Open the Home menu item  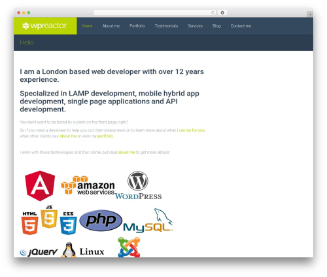(x=87, y=26)
